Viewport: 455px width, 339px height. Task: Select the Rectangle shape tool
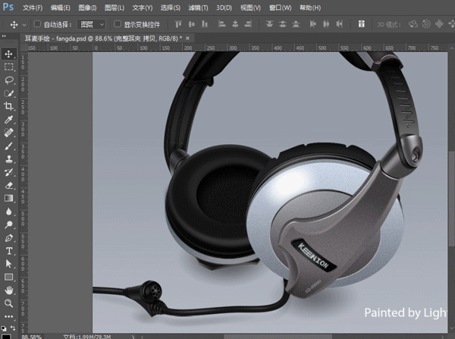point(8,277)
